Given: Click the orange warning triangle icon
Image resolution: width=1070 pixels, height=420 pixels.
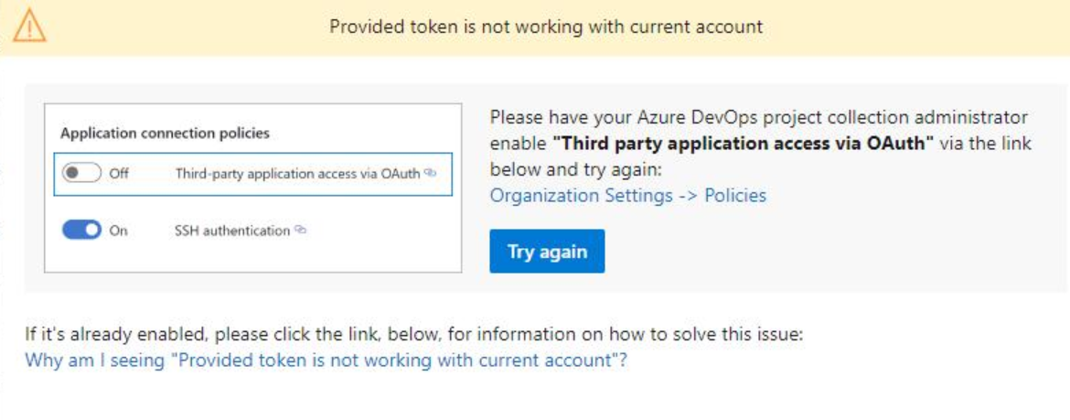Looking at the screenshot, I should coord(29,27).
